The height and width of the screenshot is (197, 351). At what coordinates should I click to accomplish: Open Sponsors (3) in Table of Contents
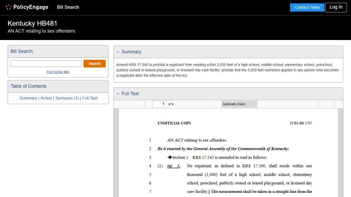coord(67,98)
